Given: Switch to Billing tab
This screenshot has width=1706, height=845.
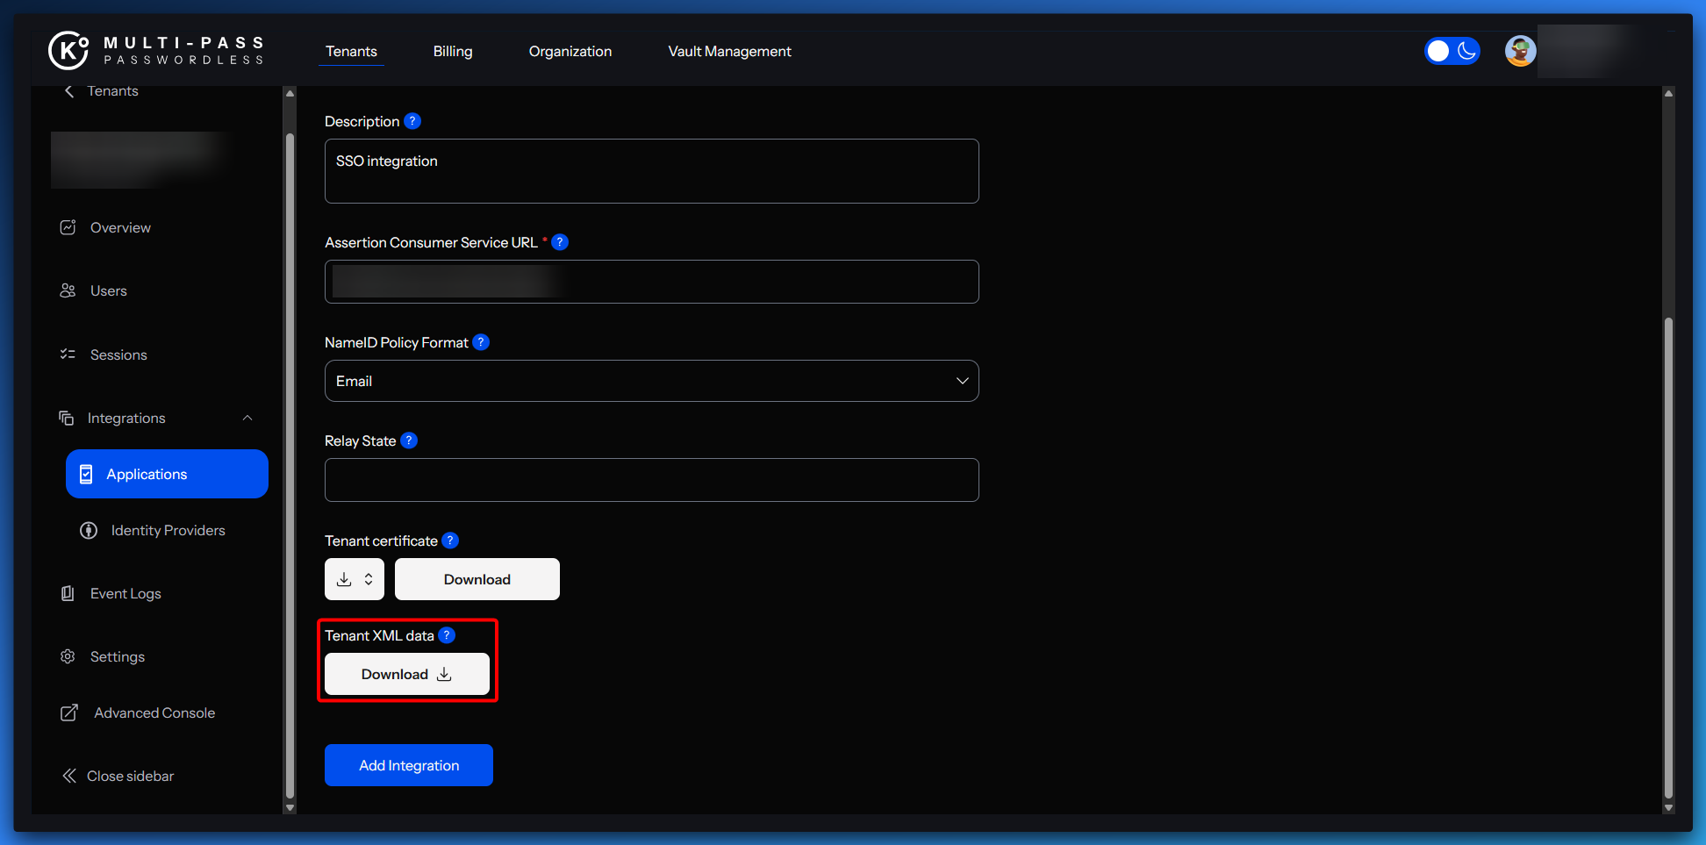Looking at the screenshot, I should coord(453,51).
